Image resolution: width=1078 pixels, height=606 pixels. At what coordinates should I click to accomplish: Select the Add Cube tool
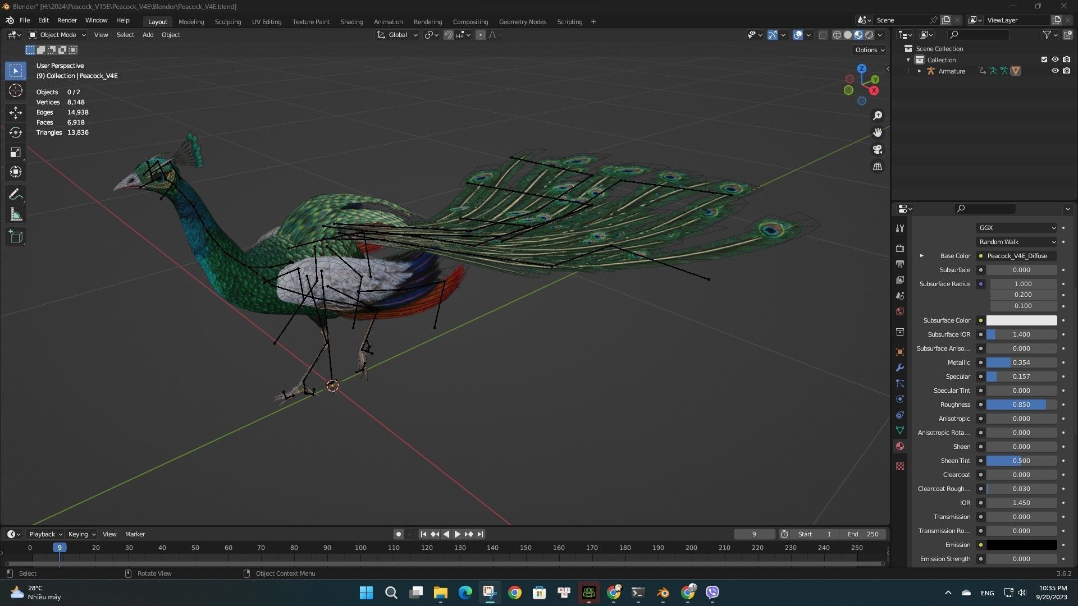click(16, 237)
